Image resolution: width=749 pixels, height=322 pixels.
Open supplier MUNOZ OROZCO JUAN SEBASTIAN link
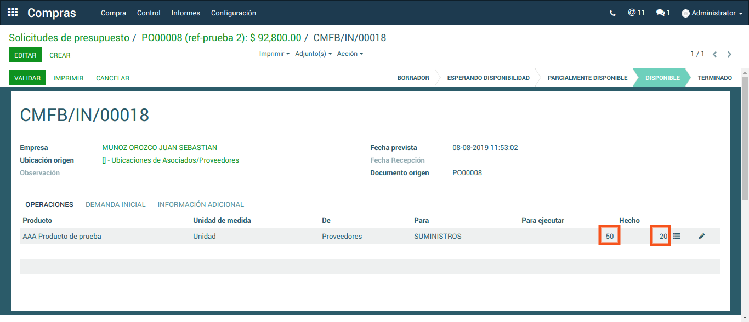[160, 147]
